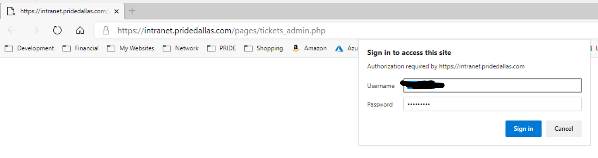Click into the Password field

(x=492, y=104)
